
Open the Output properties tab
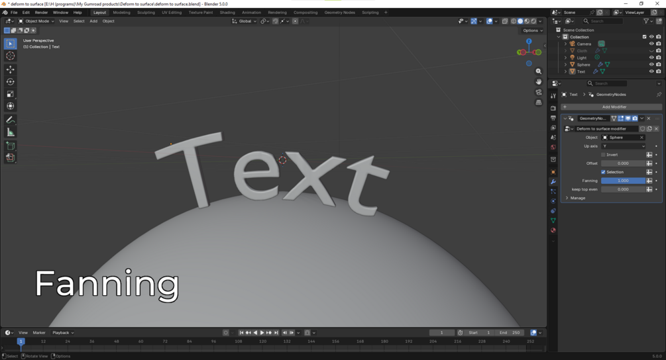(x=553, y=118)
